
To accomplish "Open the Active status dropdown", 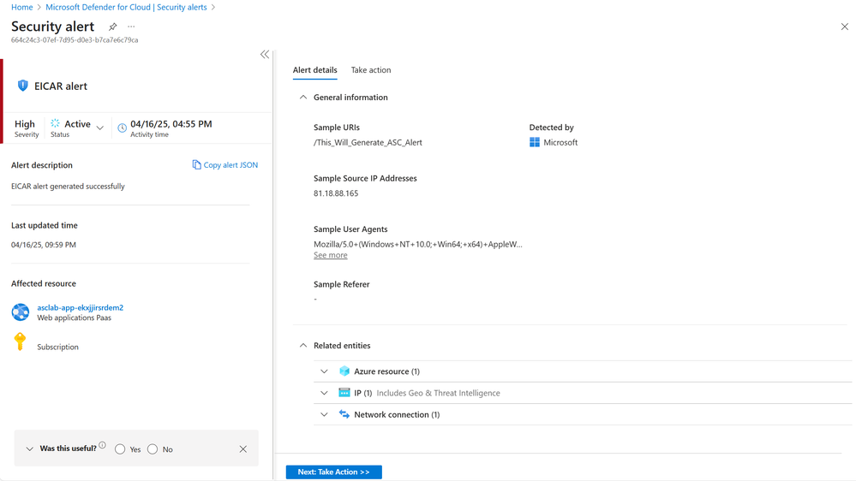I will pos(100,128).
